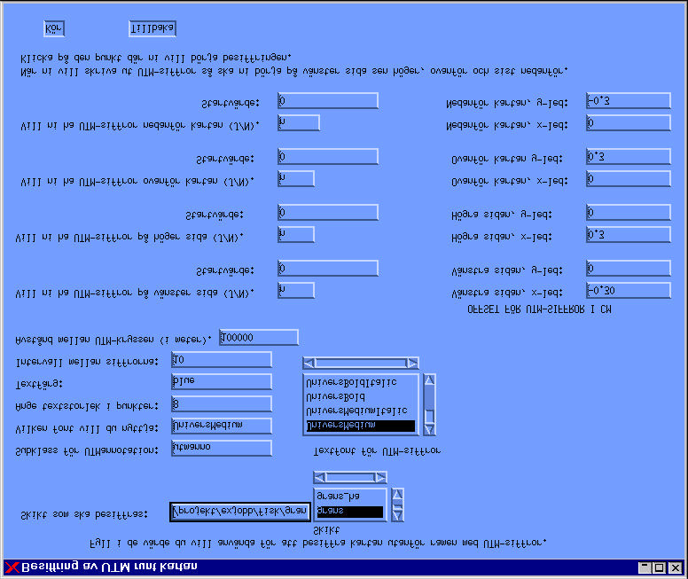Click font scrollbar arrow beside UniversBoldItalic

[430, 380]
